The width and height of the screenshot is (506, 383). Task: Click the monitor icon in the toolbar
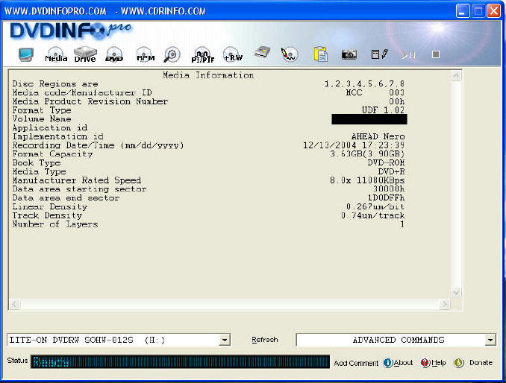[x=26, y=54]
